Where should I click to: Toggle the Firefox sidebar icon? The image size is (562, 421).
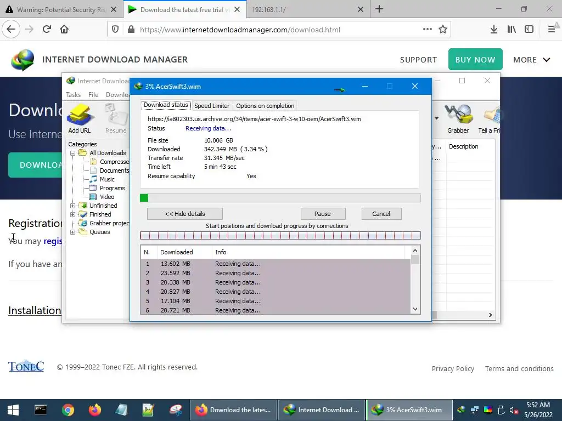[529, 30]
